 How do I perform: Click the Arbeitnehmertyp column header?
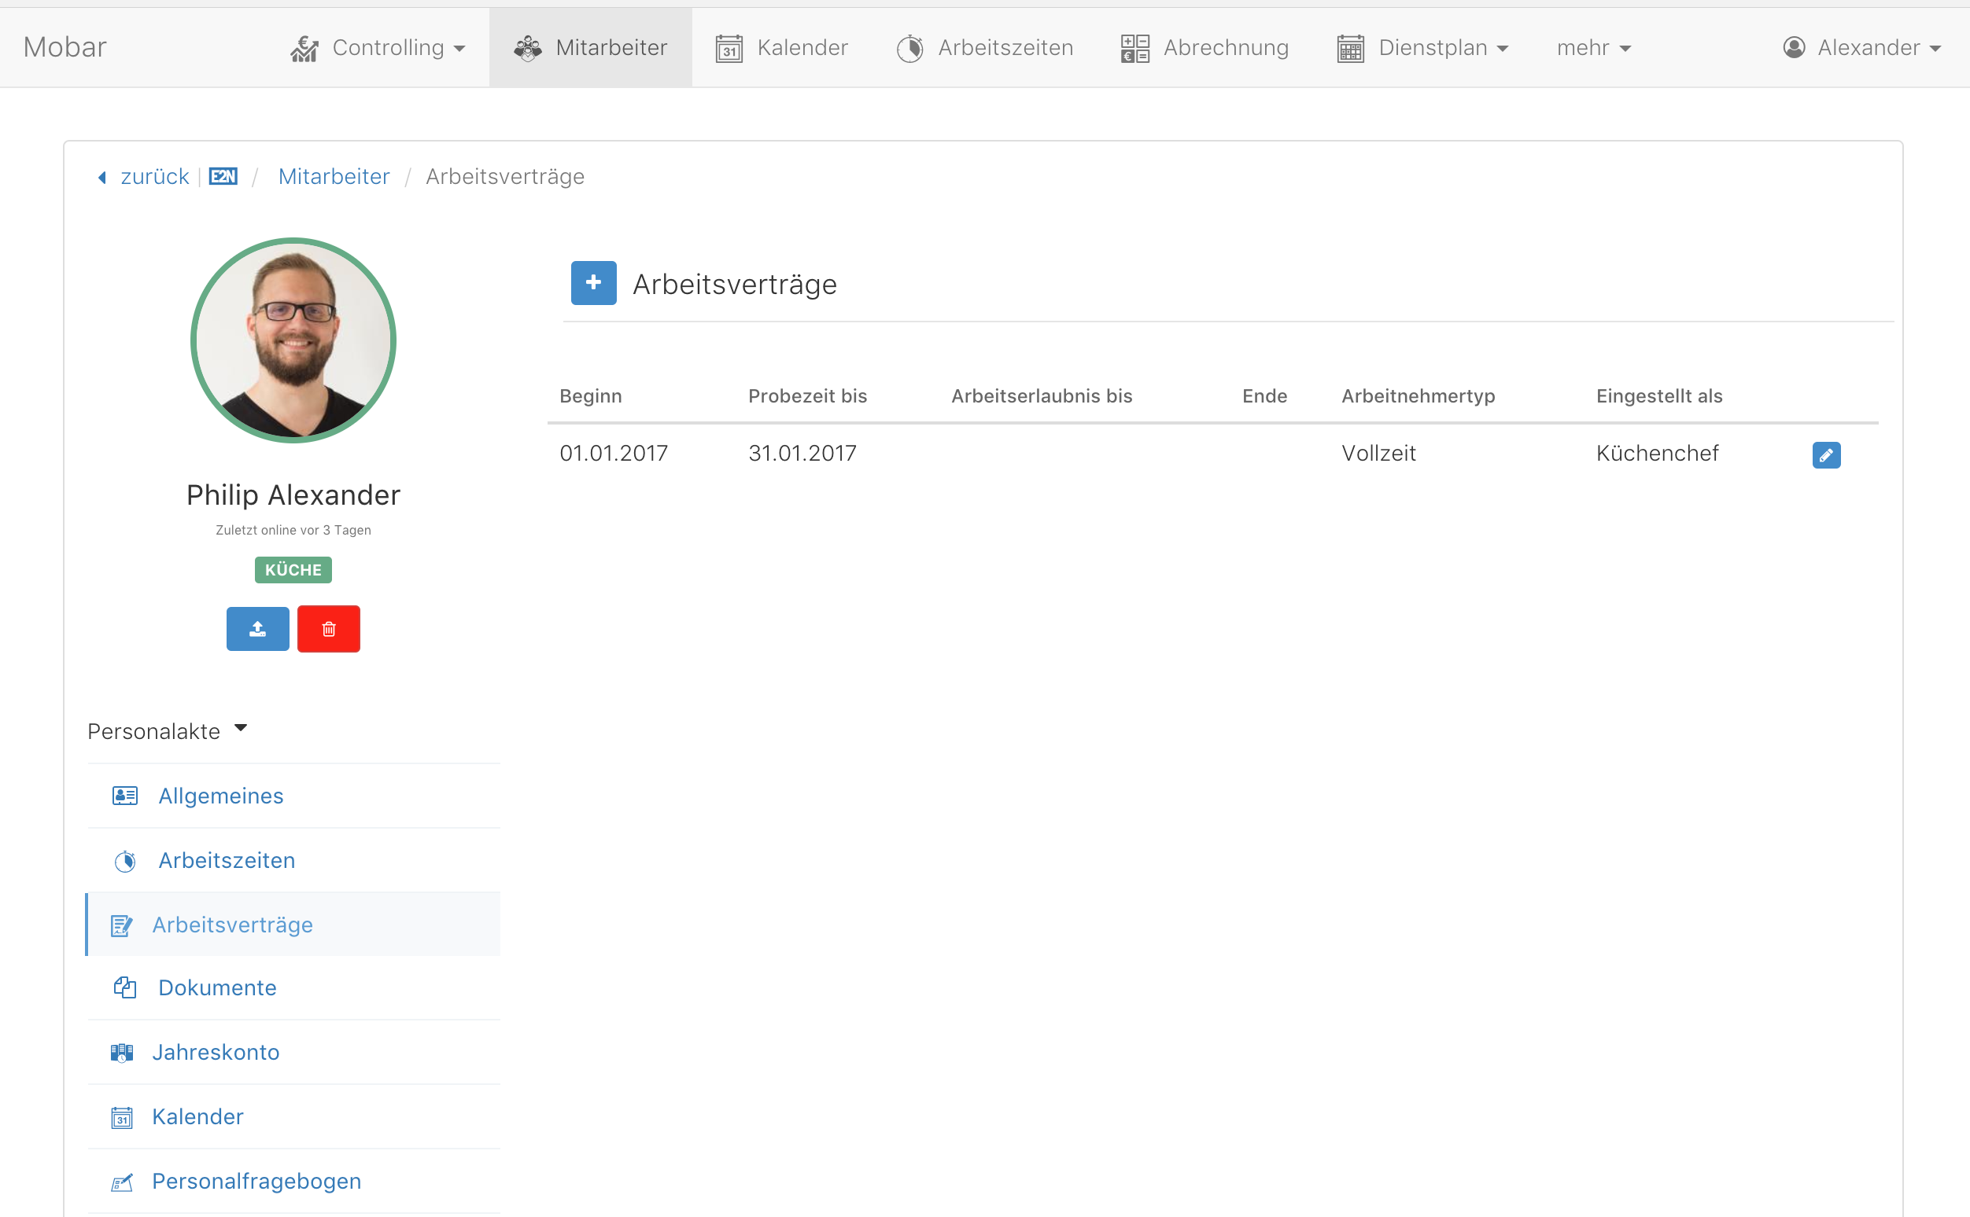[x=1418, y=395]
